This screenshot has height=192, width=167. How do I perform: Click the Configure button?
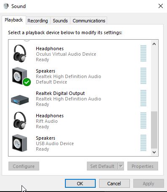(x=24, y=166)
